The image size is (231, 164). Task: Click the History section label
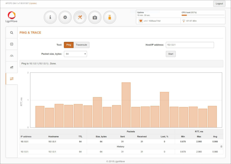click(121, 147)
